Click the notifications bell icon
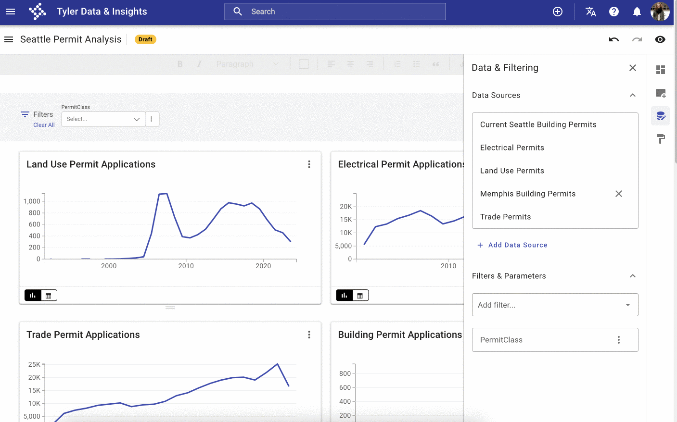 pos(637,12)
